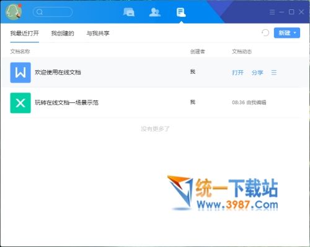Click creator 我 in 玩转在线文档 row
The width and height of the screenshot is (310, 247).
(193, 102)
